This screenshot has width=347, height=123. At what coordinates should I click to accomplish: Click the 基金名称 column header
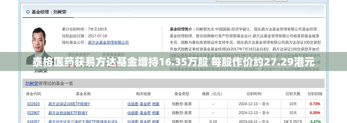pyautogui.click(x=83, y=94)
